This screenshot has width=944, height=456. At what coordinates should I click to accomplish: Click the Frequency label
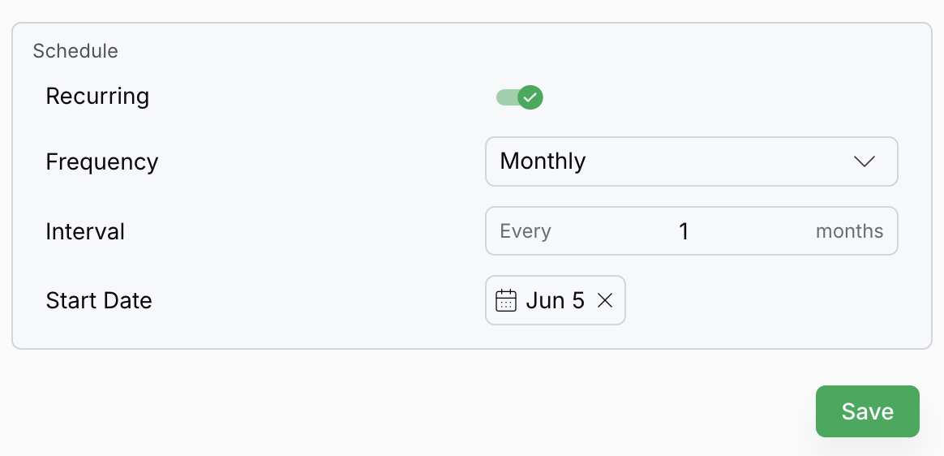tap(101, 161)
